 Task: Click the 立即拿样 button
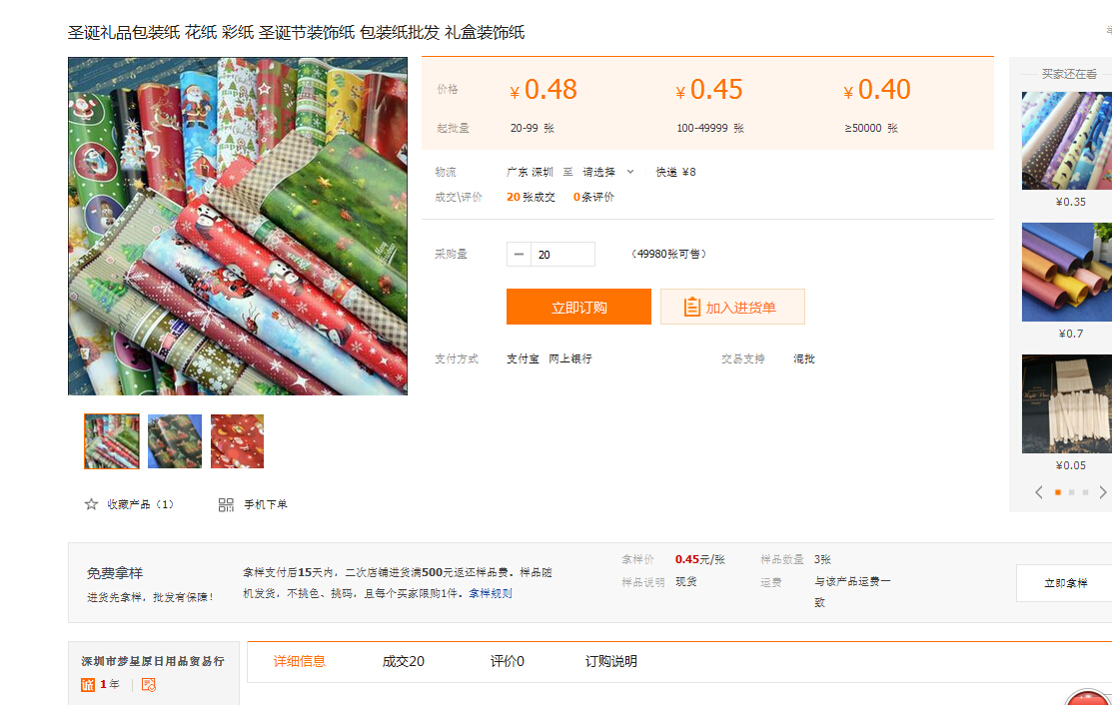(x=1065, y=583)
